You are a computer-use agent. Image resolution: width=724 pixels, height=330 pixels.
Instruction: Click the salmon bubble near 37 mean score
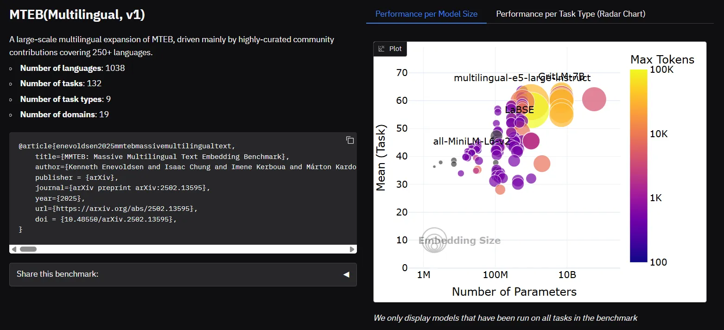[542, 163]
